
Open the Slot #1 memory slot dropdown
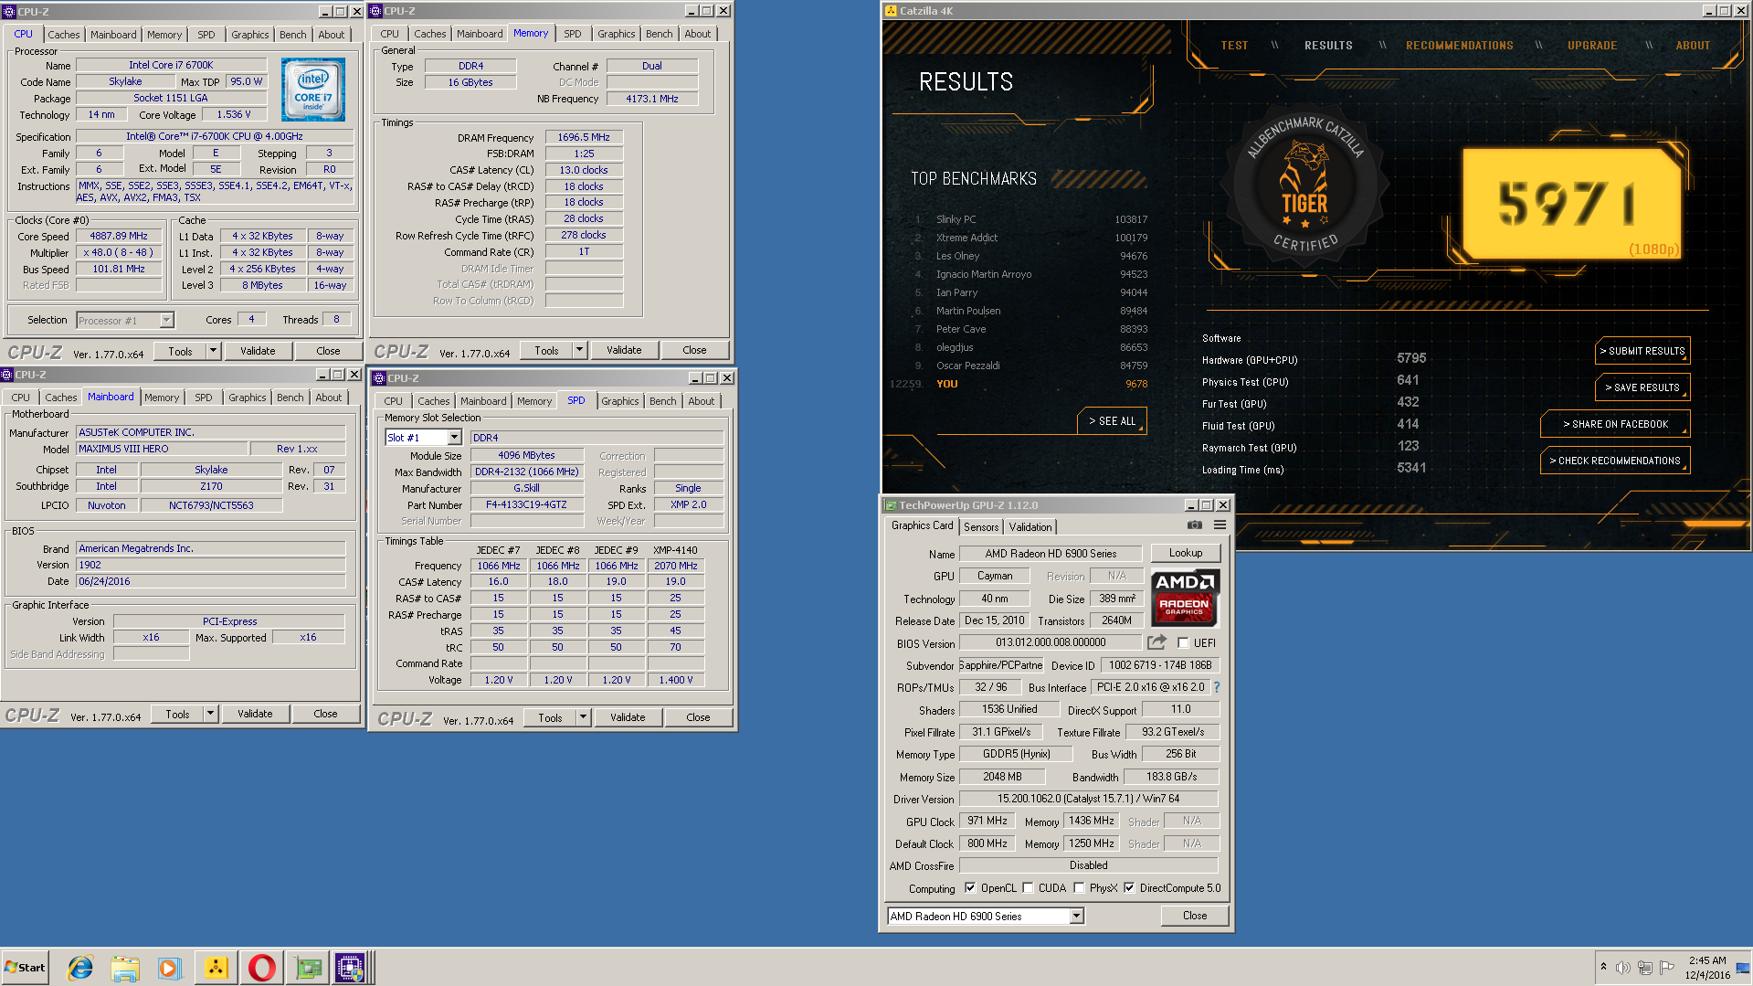[x=454, y=438]
